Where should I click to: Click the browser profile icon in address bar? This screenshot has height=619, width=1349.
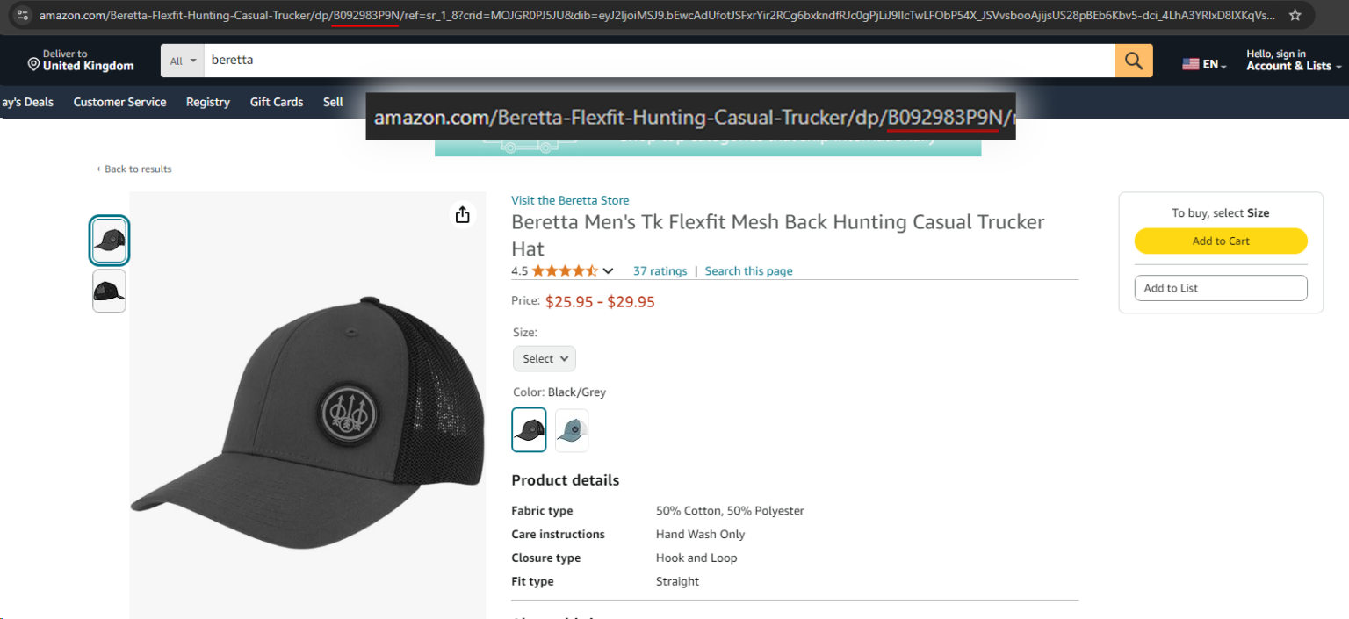[22, 14]
